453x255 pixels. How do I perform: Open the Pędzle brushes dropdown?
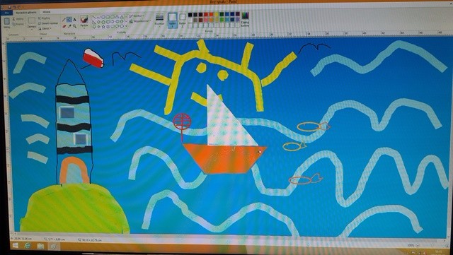tap(84, 22)
